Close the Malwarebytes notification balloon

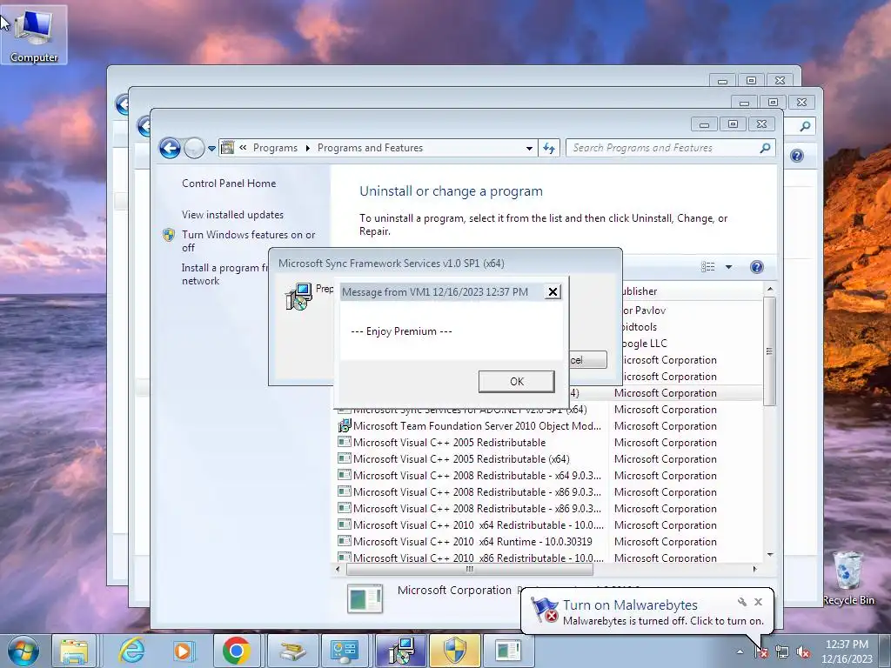click(x=758, y=602)
